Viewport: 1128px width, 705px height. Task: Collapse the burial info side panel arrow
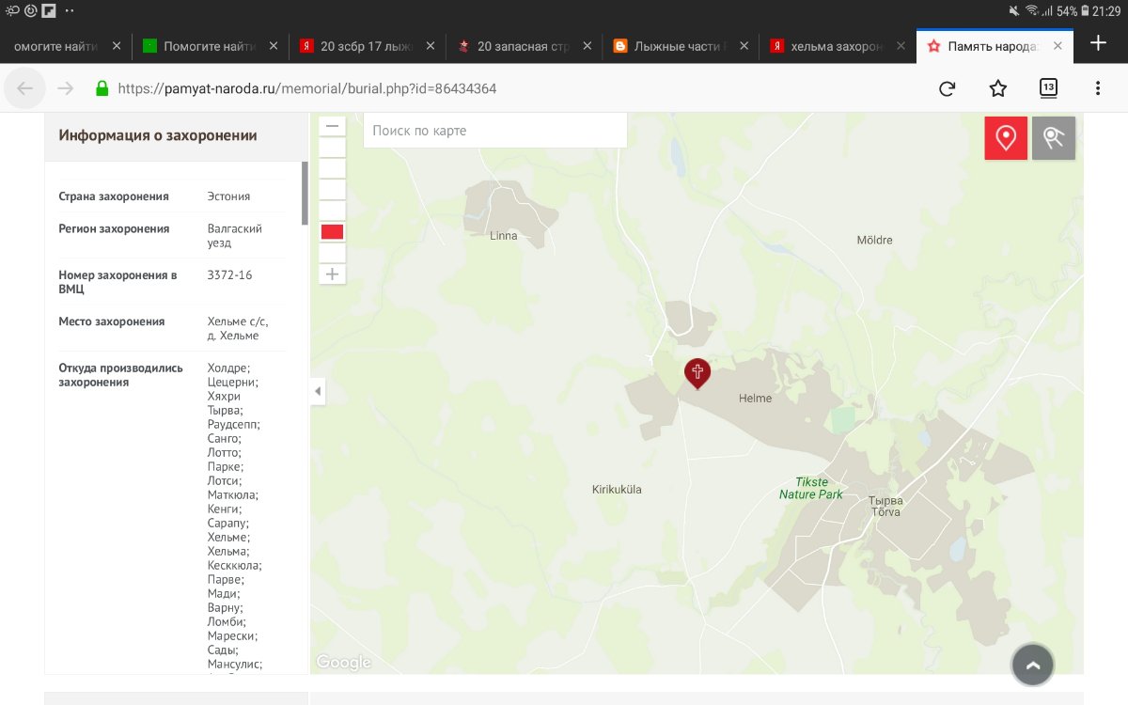318,391
